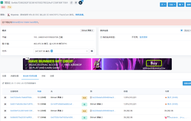Open the SHIB token link in second row
This screenshot has width=191, height=121.
click(173, 104)
